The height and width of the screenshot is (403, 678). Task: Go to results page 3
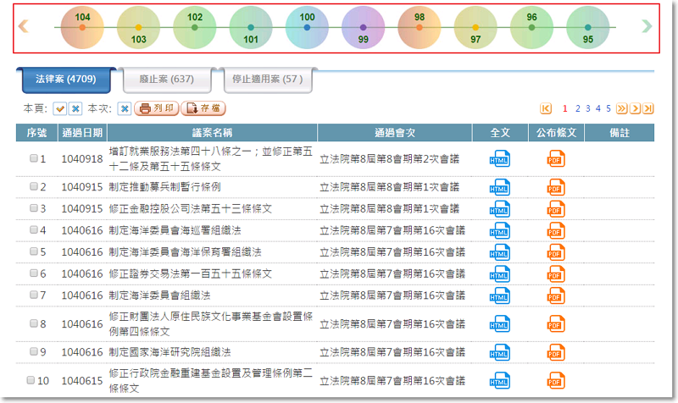coord(587,108)
